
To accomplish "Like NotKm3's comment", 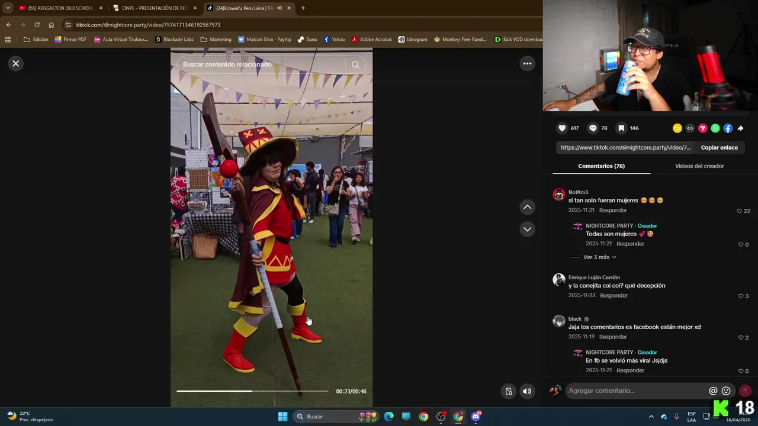I will pos(739,211).
